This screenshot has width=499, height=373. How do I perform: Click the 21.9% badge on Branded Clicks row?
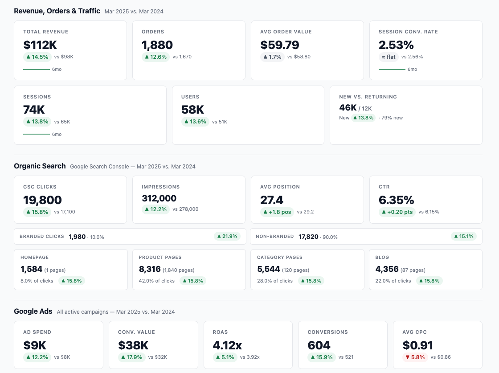tap(227, 236)
